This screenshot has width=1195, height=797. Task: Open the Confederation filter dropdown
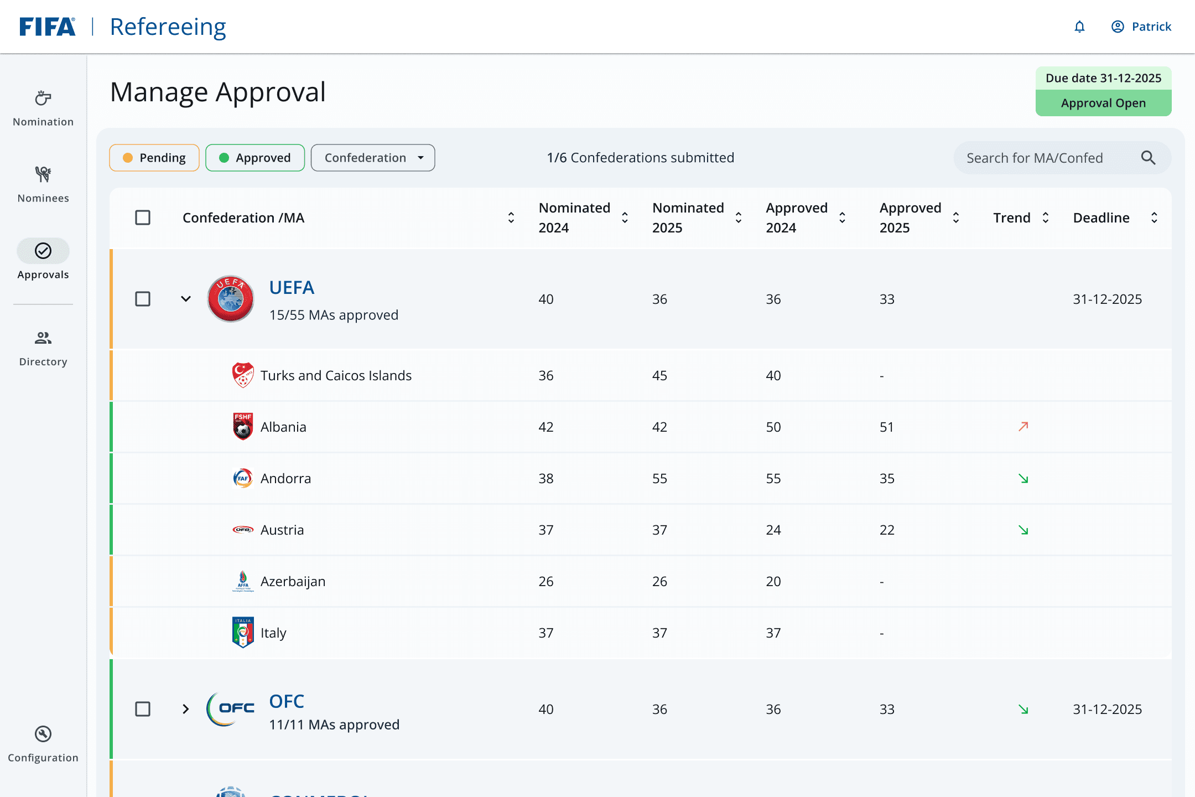coord(373,158)
